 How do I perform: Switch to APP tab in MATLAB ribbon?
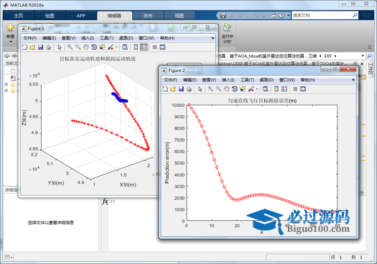point(81,16)
